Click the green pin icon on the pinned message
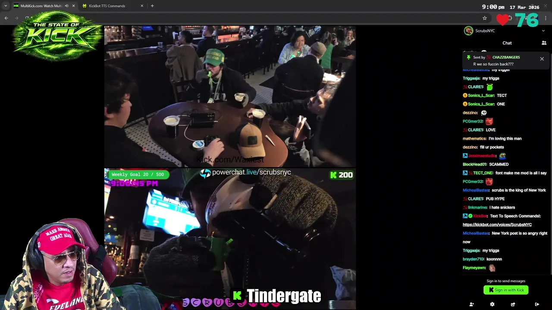The width and height of the screenshot is (552, 310). [x=468, y=57]
